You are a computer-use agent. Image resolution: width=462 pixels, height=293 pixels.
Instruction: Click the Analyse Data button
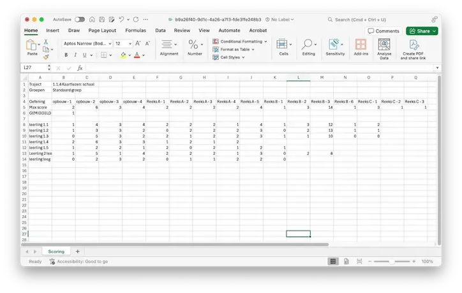pos(384,49)
